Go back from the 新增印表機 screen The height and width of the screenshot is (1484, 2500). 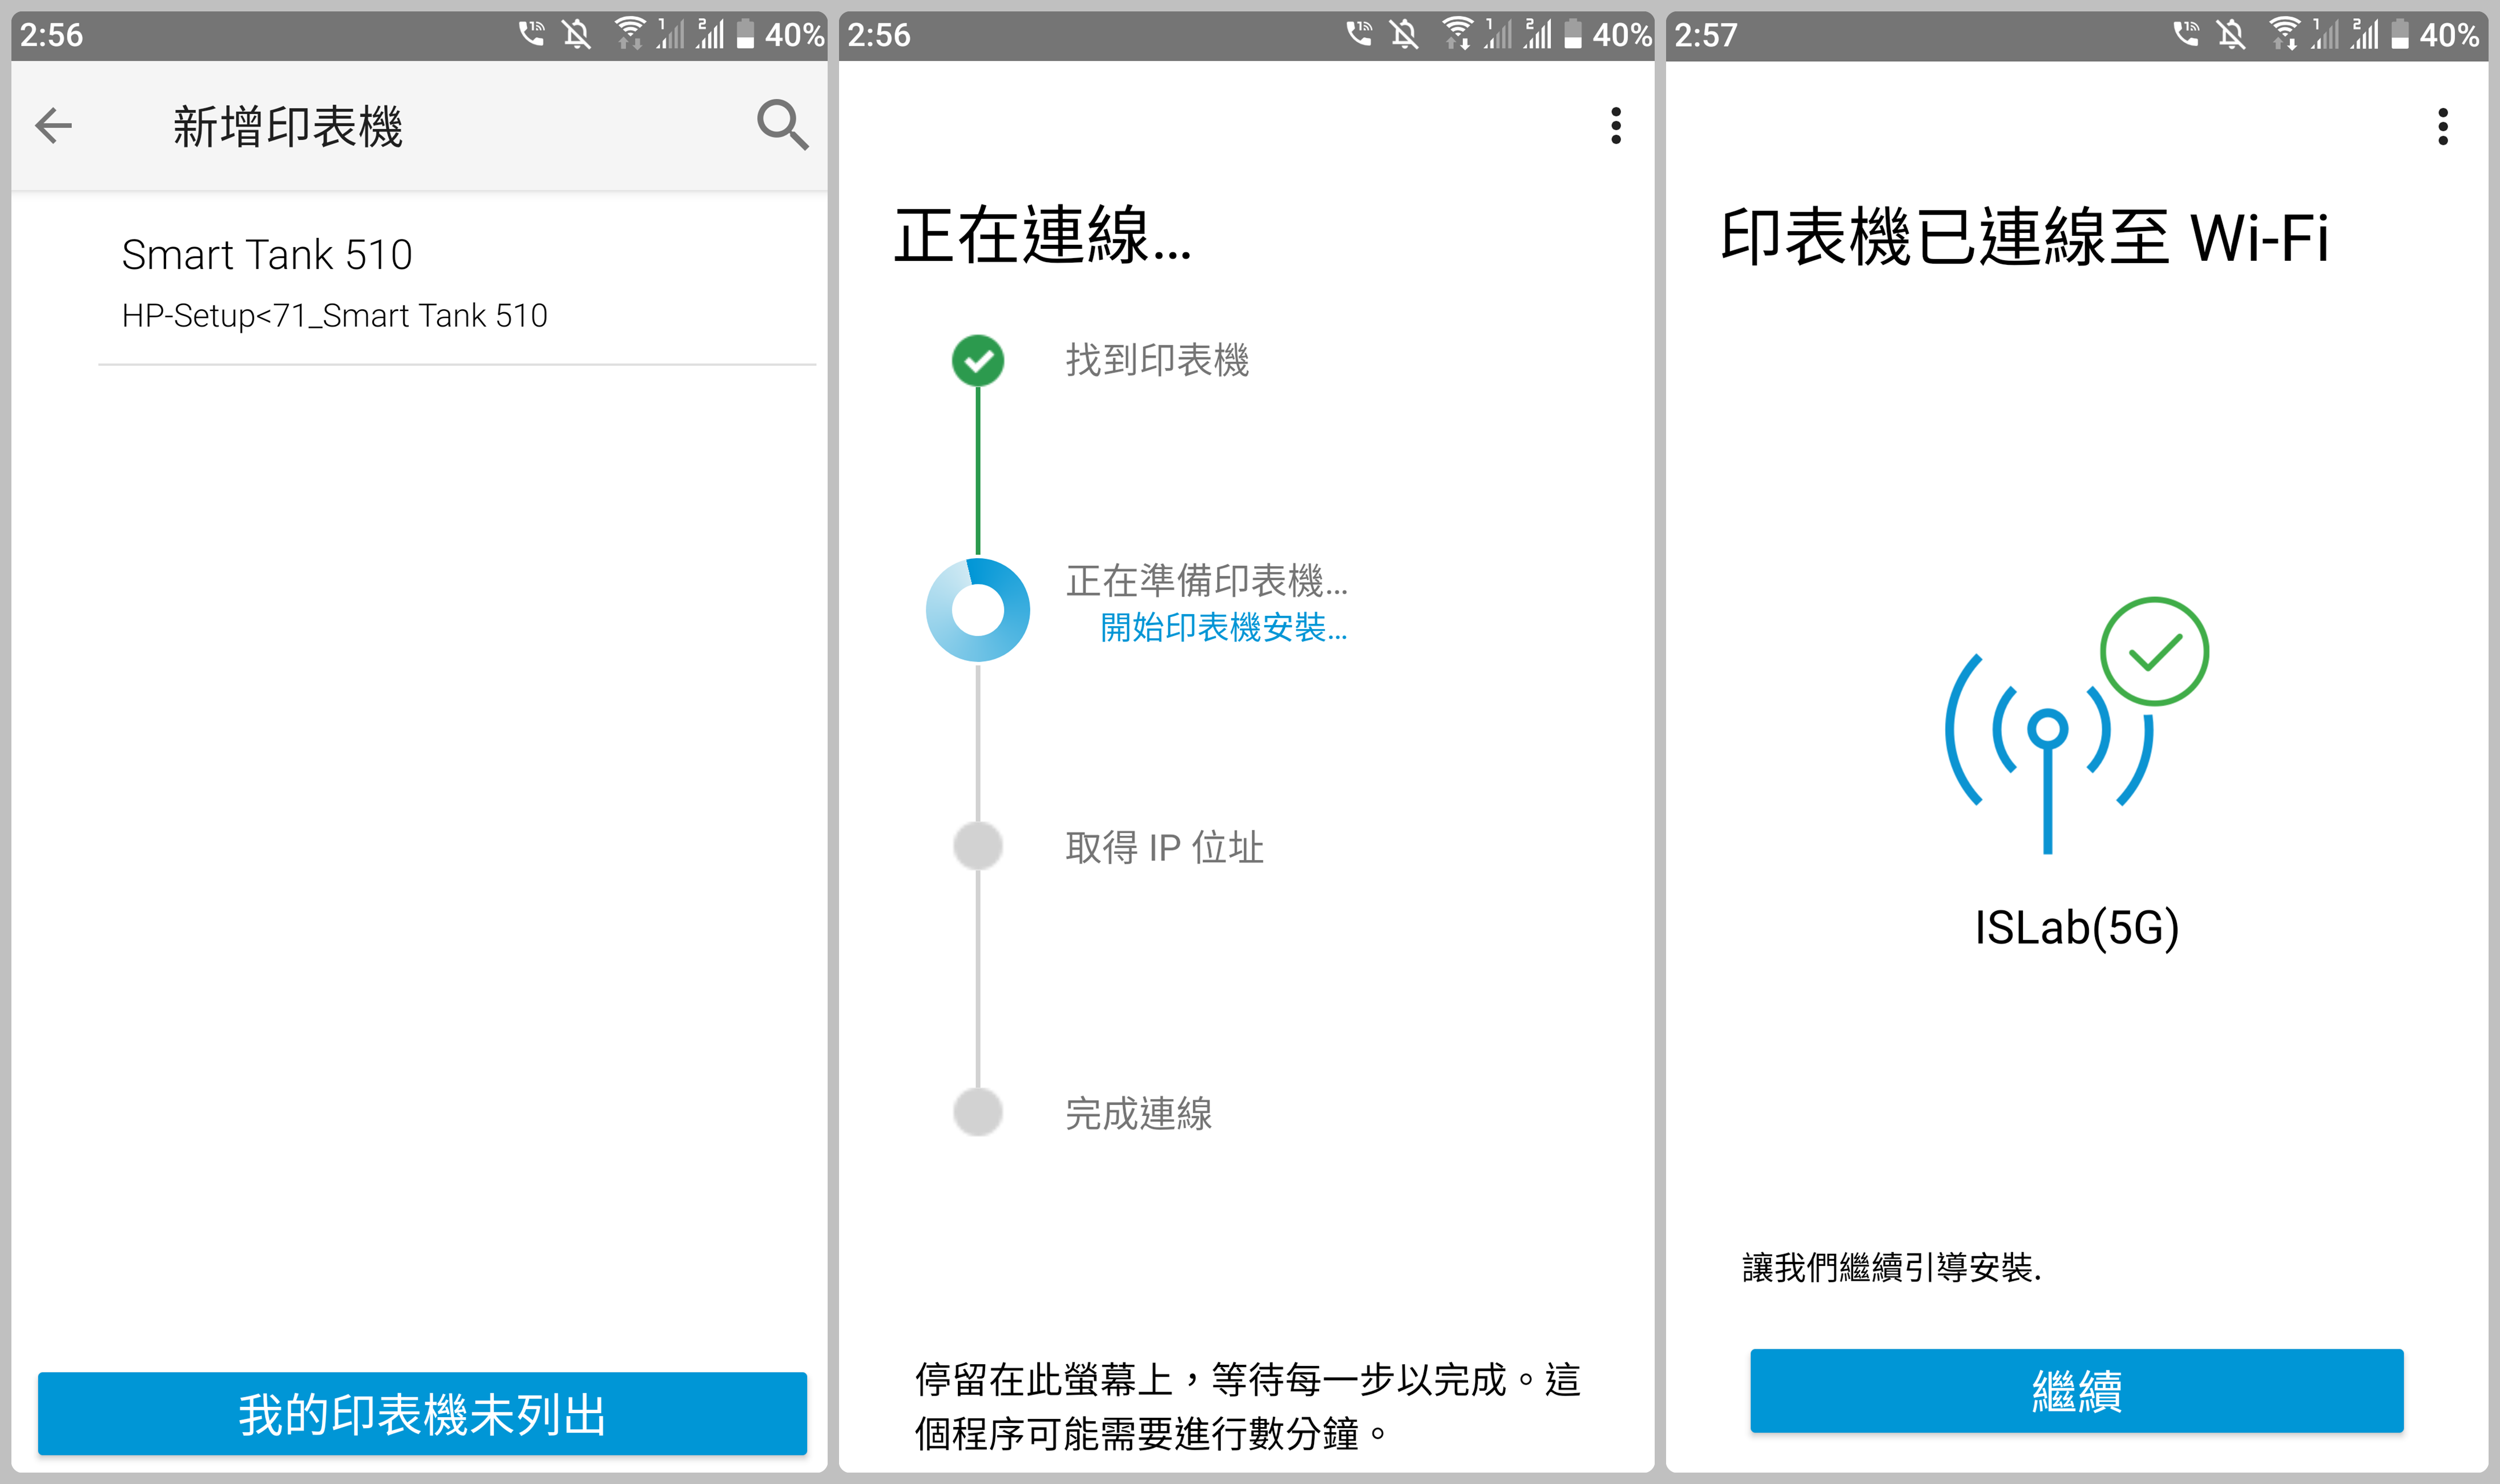click(53, 126)
